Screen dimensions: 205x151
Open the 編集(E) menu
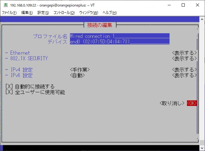click(x=27, y=13)
